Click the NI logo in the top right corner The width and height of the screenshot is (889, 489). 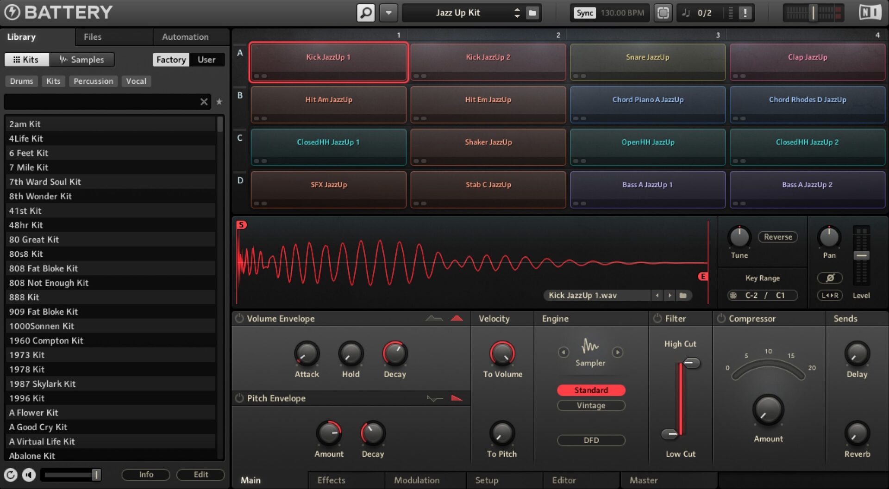click(x=870, y=12)
